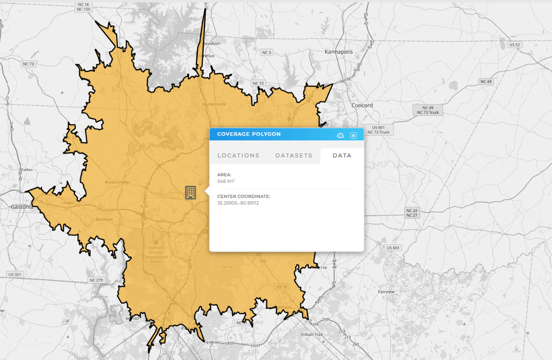Click the Fairview label on the map

(x=386, y=292)
